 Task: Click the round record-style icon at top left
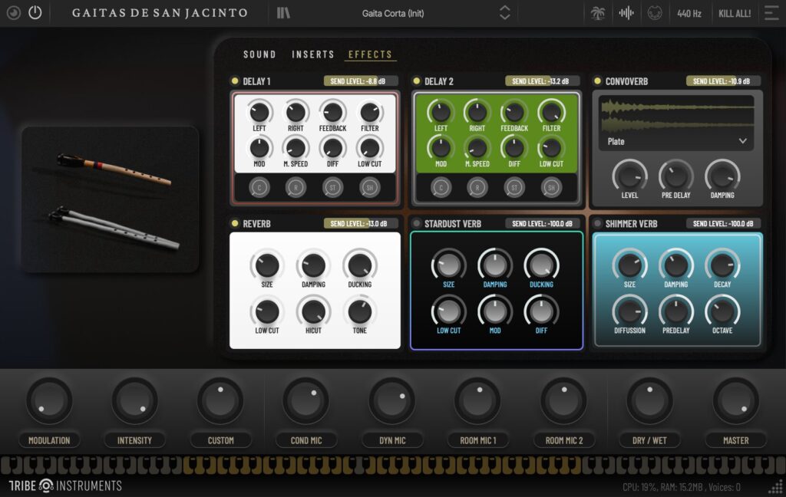coord(14,12)
